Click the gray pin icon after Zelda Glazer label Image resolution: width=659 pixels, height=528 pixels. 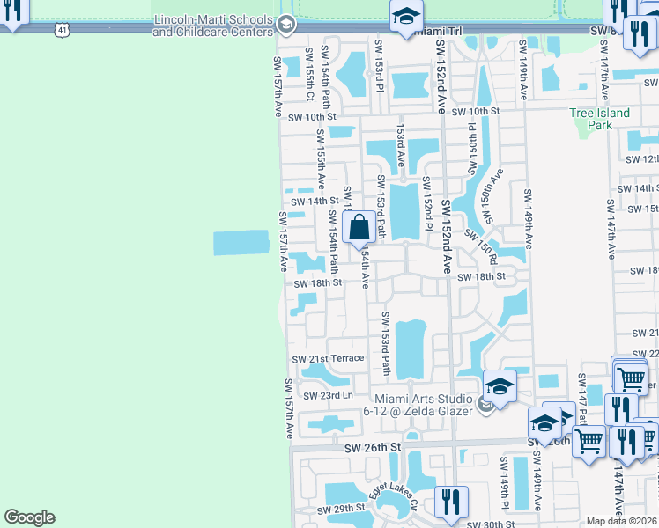tap(486, 407)
